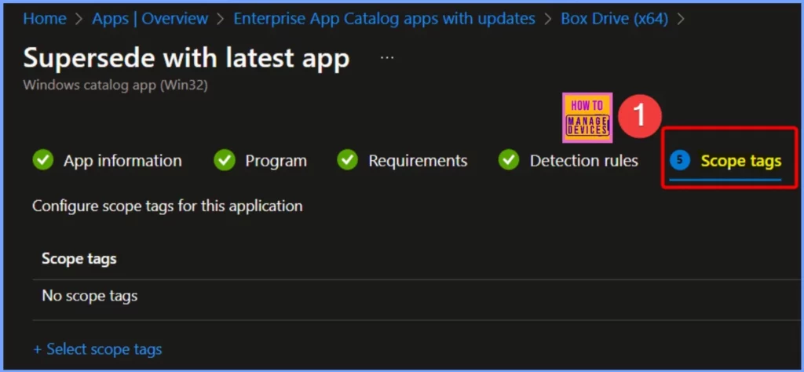Click the green check beside Requirements
This screenshot has width=804, height=372.
tap(348, 161)
